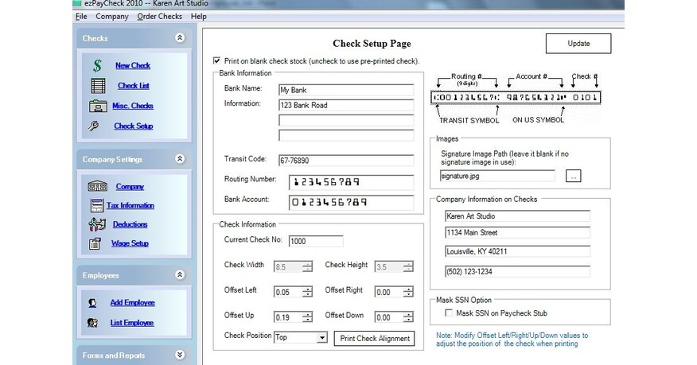
Task: Click the third empty bank Information field
Action: coord(346,135)
